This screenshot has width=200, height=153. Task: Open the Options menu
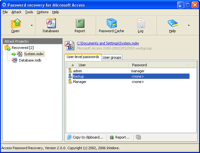[42, 12]
